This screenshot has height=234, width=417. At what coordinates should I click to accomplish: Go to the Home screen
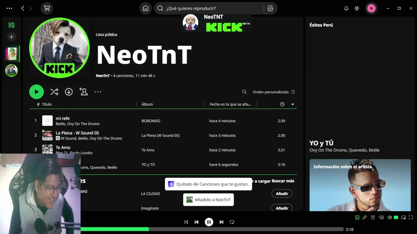(146, 8)
